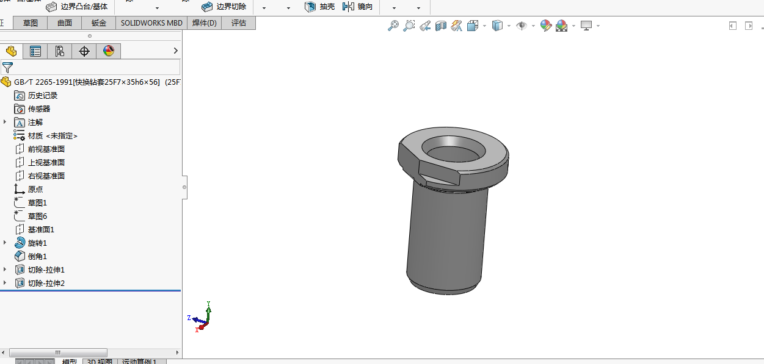Screen dimensions: 764x364
Task: Switch to DisplayManager tab icon
Action: [109, 51]
